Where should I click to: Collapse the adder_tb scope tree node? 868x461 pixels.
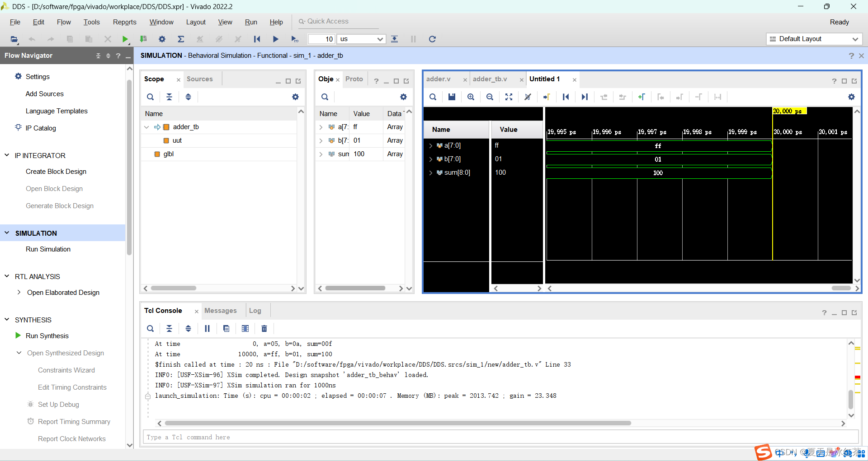tap(146, 127)
